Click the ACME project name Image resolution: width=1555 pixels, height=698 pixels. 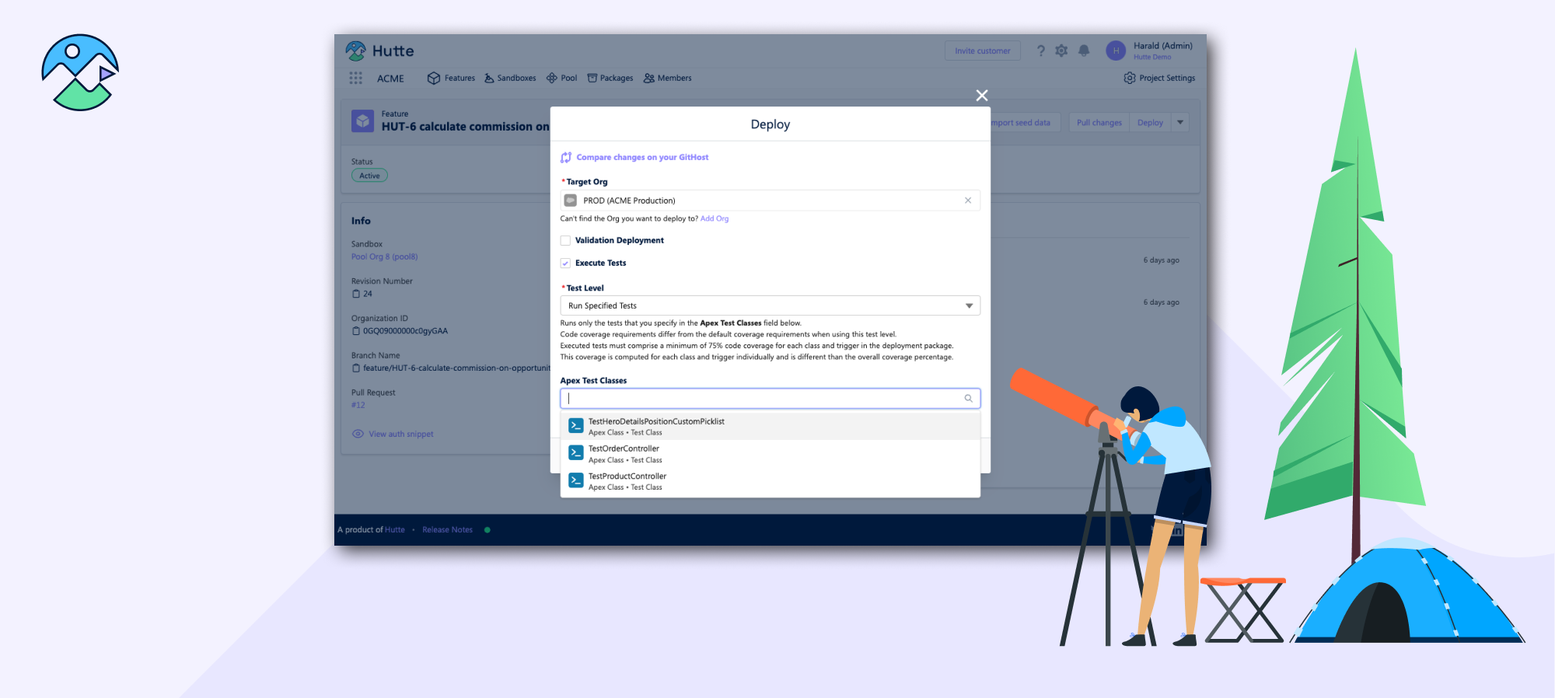click(390, 79)
